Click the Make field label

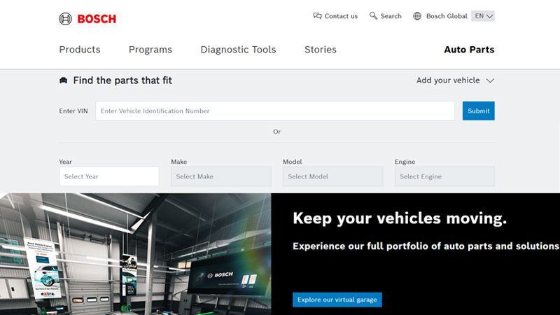click(179, 162)
